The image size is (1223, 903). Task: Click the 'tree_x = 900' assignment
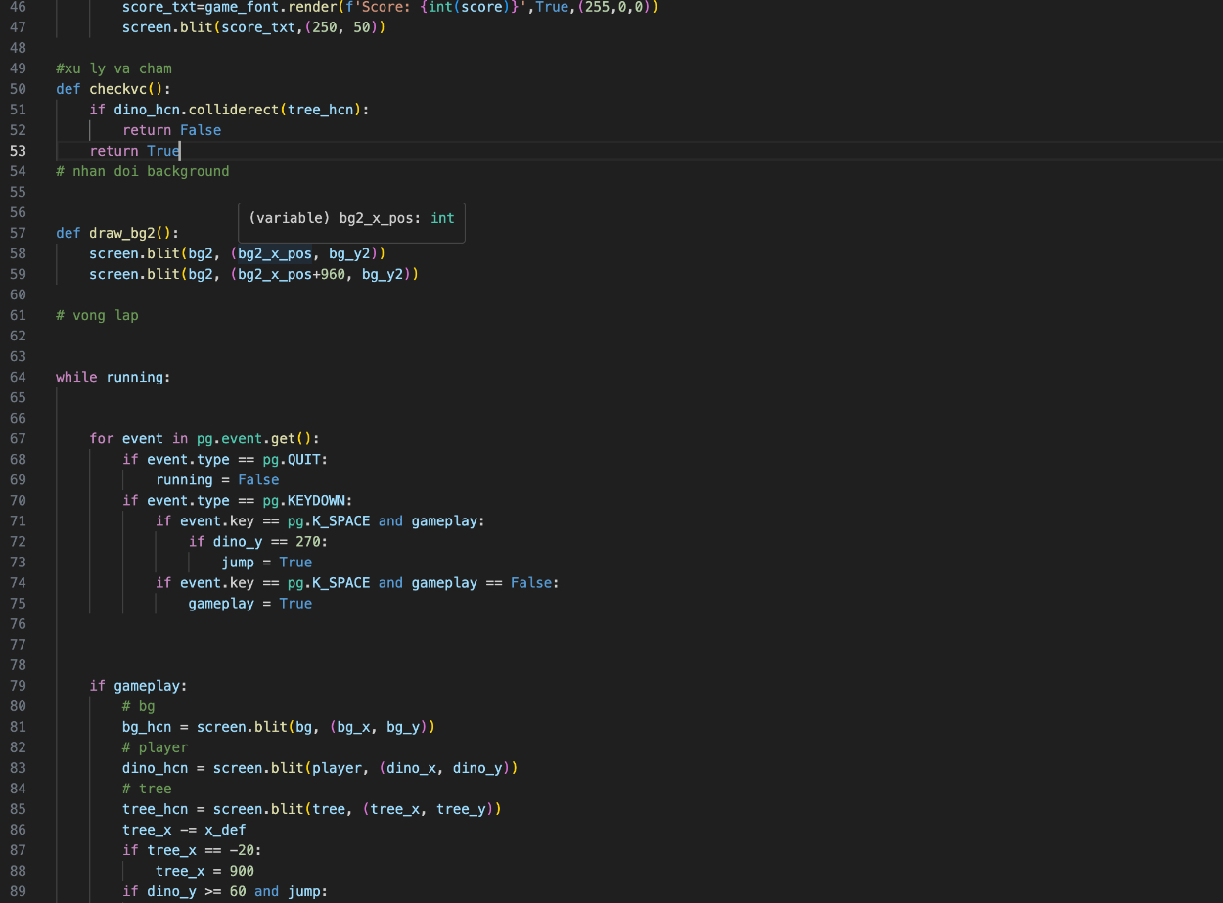204,871
